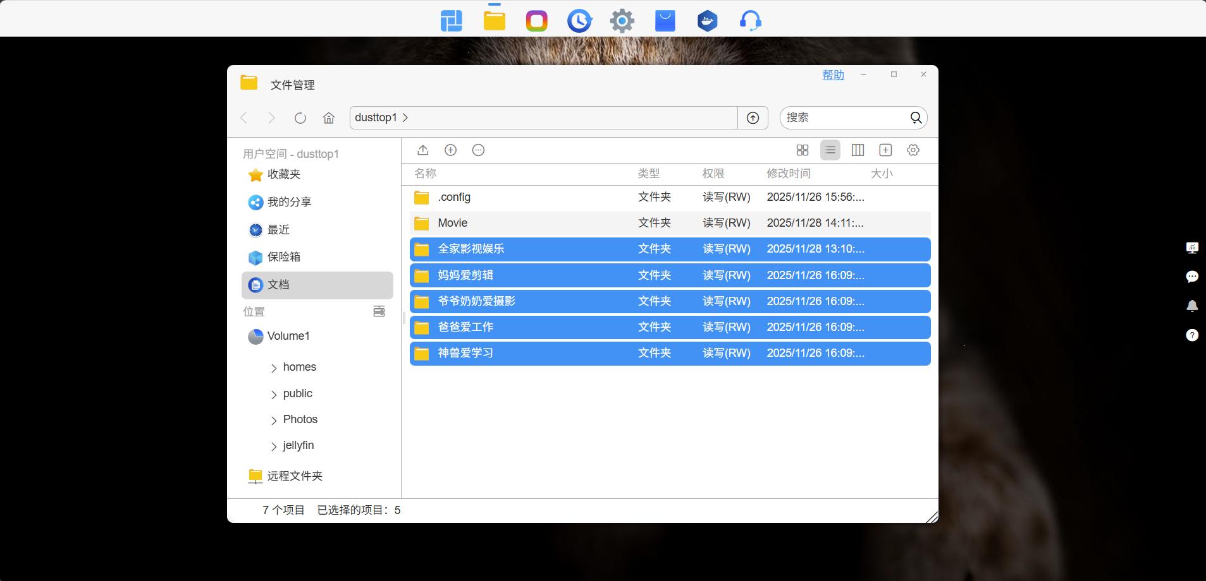Open the app store bag icon
This screenshot has height=581, width=1206.
click(x=665, y=21)
